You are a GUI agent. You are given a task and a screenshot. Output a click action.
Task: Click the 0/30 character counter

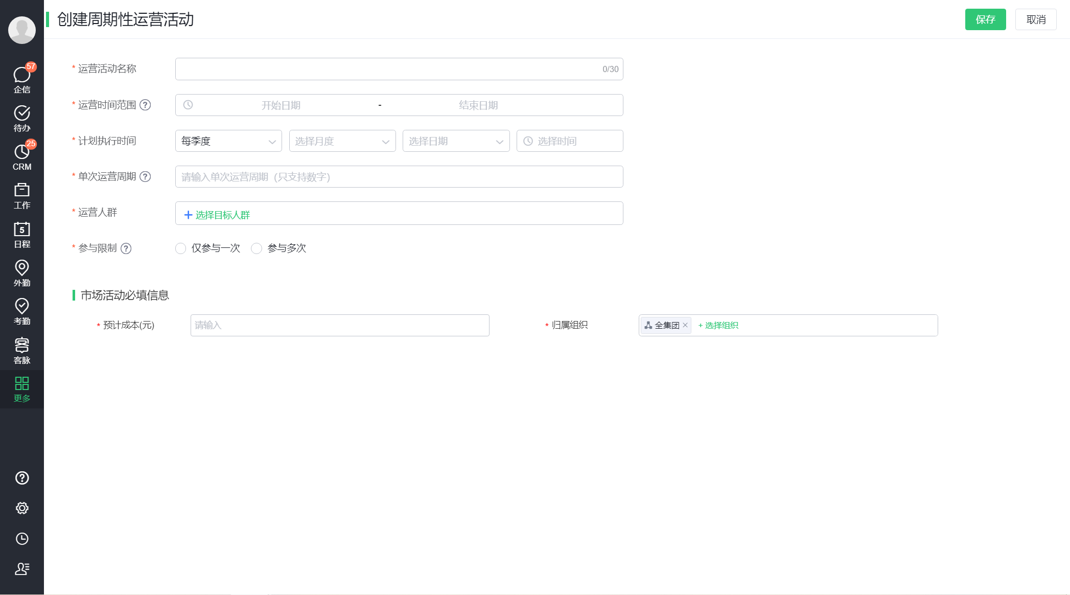pyautogui.click(x=610, y=69)
